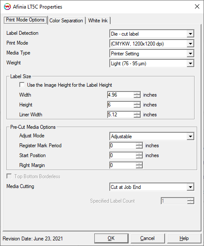Confirm settings with the OK button
The image size is (204, 246).
(111, 238)
